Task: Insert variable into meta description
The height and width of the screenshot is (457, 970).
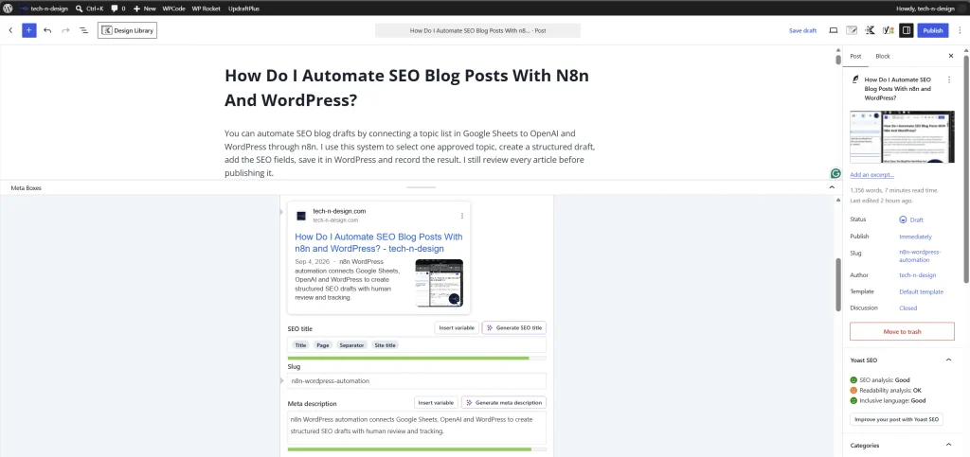Action: coord(436,403)
